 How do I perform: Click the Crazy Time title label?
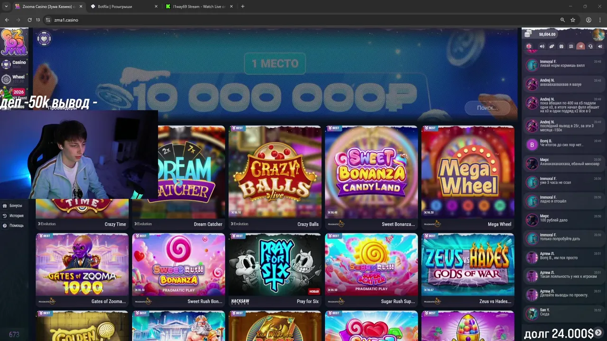tap(115, 224)
